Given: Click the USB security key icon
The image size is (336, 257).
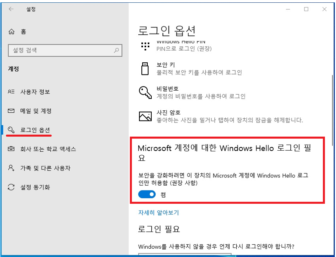Looking at the screenshot, I should pos(145,69).
